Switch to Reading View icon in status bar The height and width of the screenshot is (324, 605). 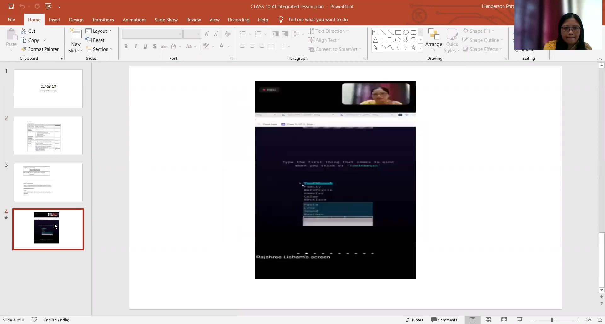click(x=504, y=320)
